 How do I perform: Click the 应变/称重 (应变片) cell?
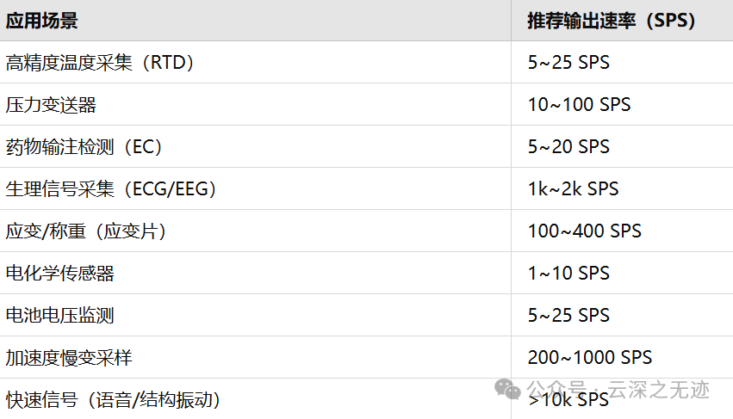coord(256,231)
